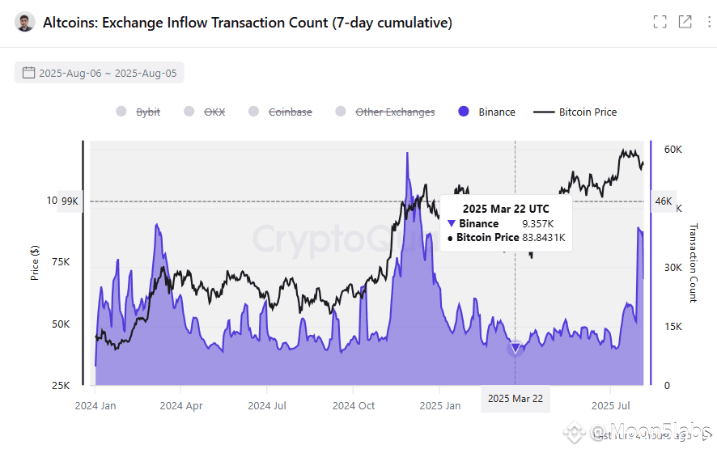
Task: Click the Binance marker triangle on chart
Action: [515, 349]
